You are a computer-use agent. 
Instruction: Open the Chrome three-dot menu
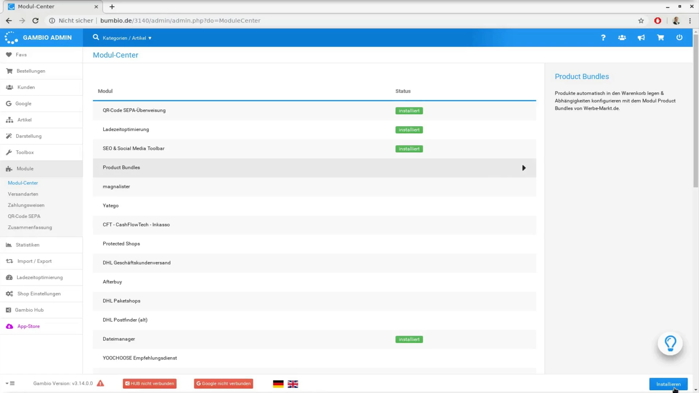tap(690, 21)
